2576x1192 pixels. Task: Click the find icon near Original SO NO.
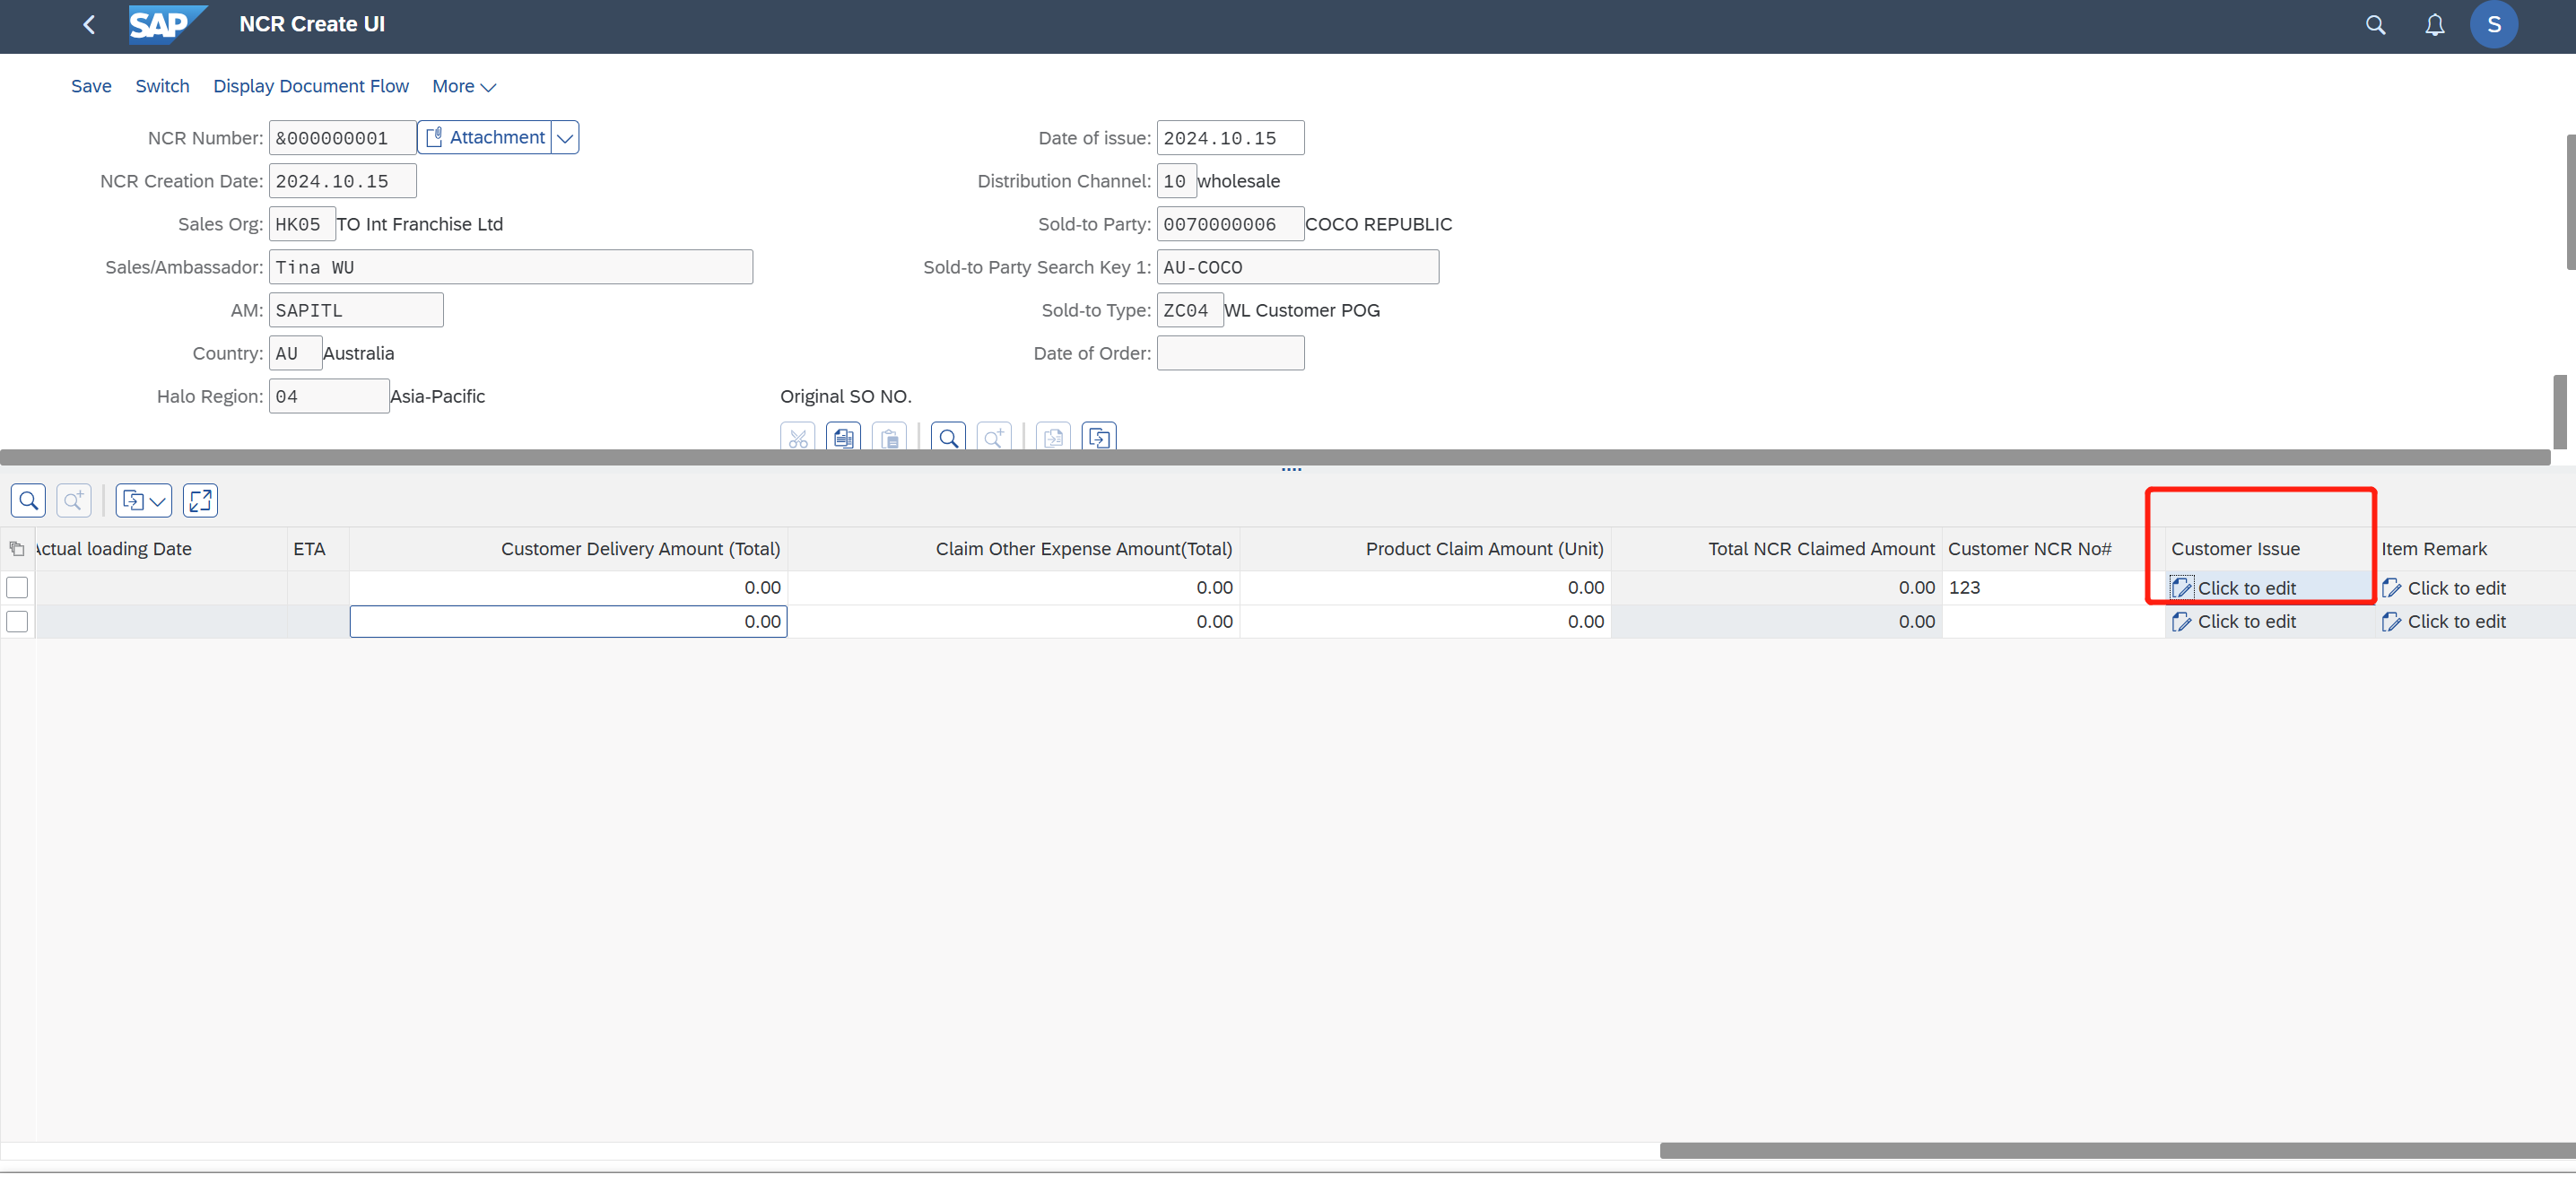tap(948, 438)
